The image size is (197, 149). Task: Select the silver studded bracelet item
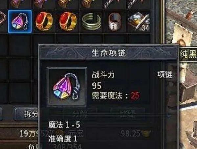tap(115, 22)
